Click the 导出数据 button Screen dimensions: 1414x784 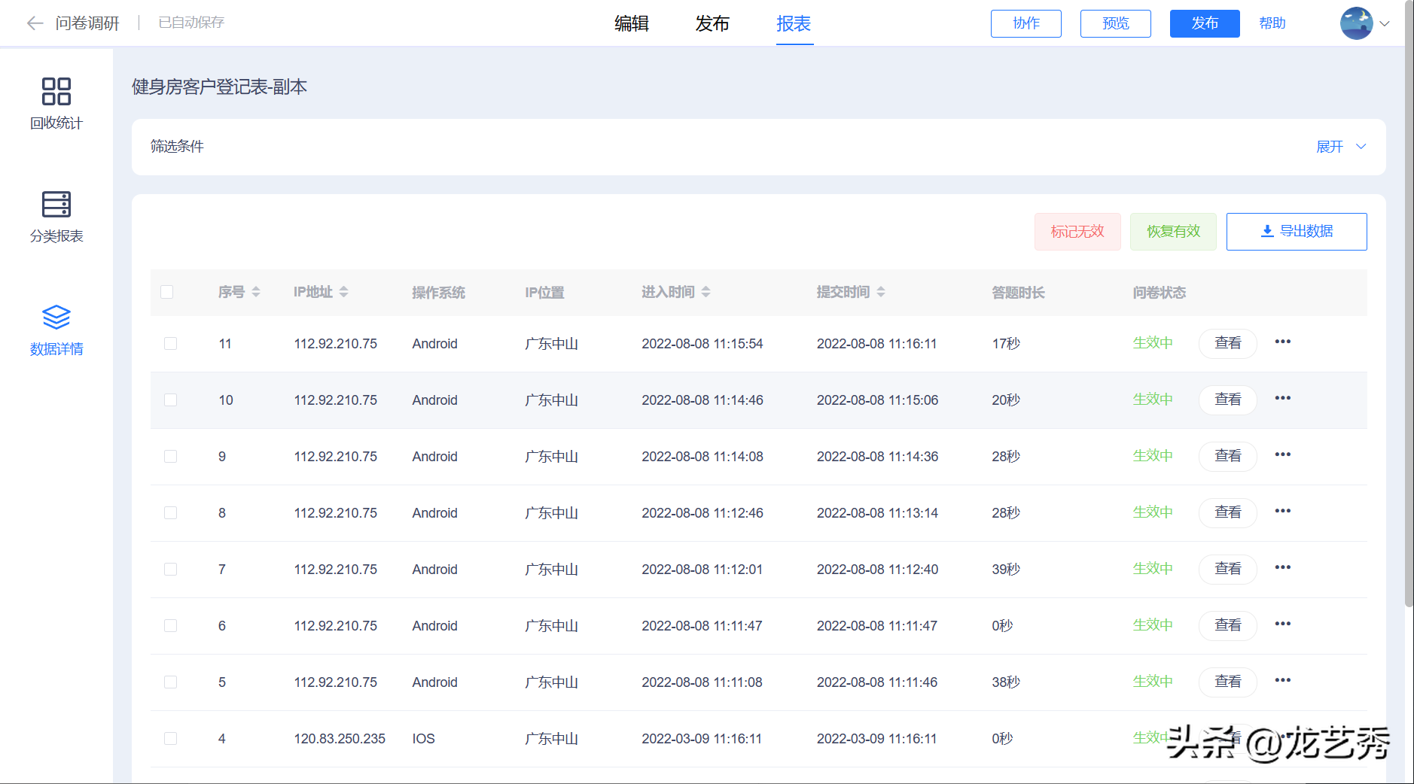[x=1297, y=232]
